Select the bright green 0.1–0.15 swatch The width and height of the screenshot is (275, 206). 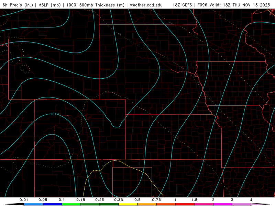coord(71,204)
